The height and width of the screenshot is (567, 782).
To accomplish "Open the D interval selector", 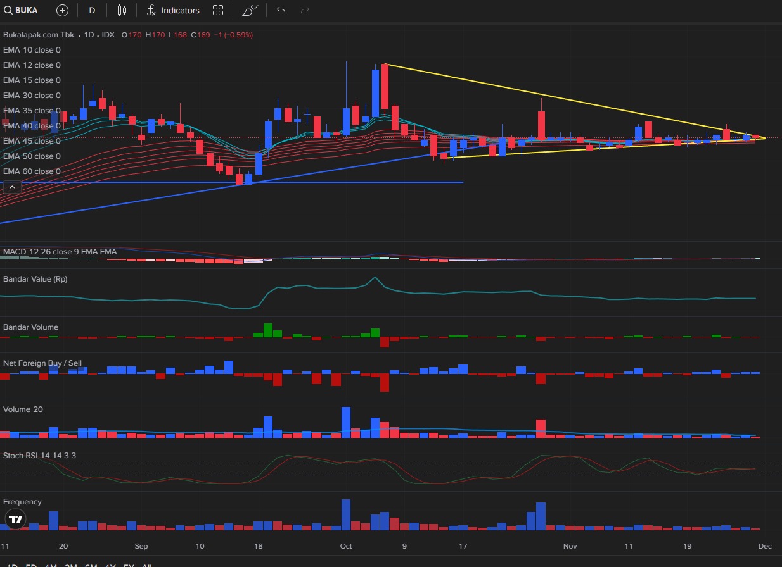I will coord(92,10).
